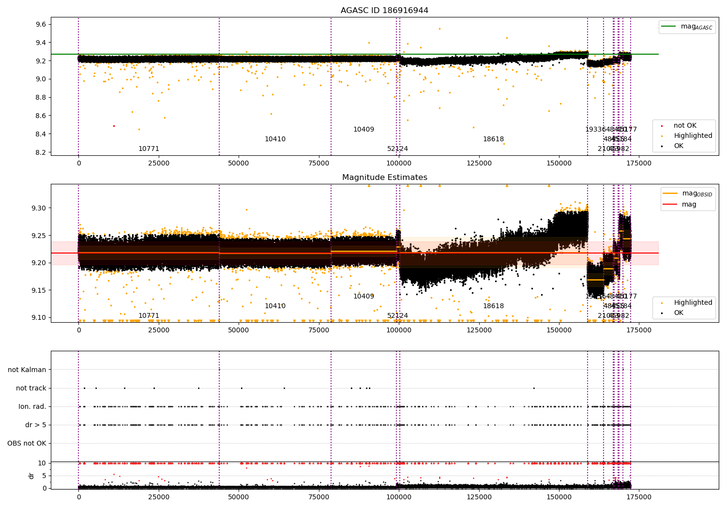Select the 'not OK' legend entry

[x=685, y=126]
